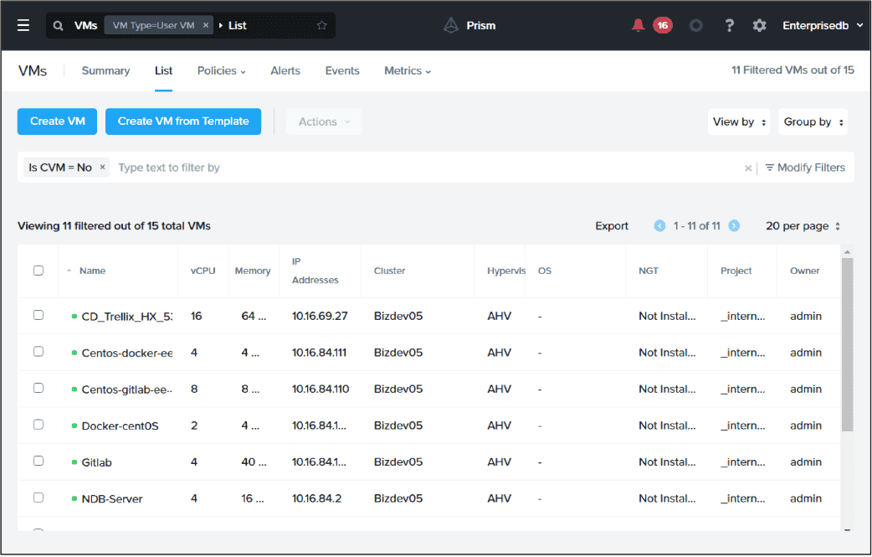Open the help question mark
The image size is (872, 557).
[729, 25]
